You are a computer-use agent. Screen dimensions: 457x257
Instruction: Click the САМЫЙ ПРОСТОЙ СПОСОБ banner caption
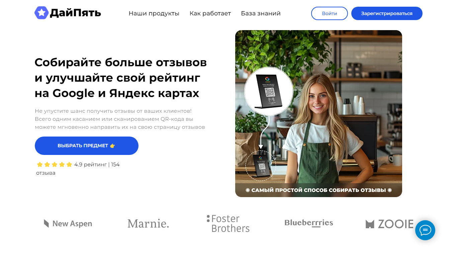point(318,190)
